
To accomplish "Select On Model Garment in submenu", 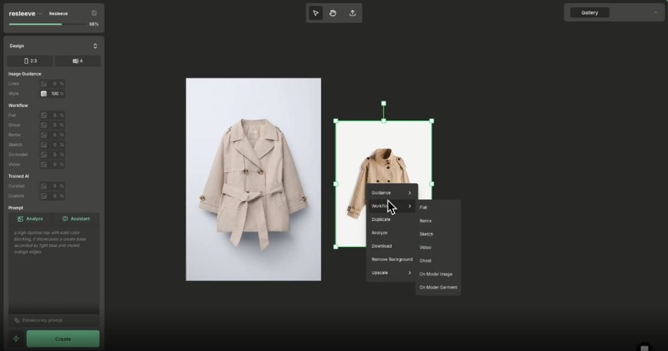I will (x=438, y=287).
